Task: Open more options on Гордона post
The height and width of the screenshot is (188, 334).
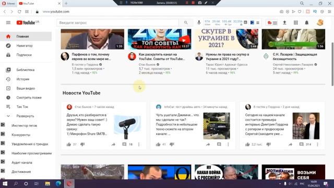Action: [x=317, y=144]
